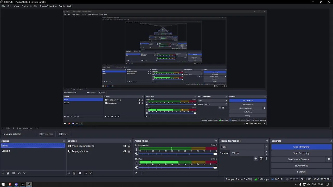The image size is (333, 187).
Task: Add a configurable transition with the plus icon
Action: pos(256,159)
